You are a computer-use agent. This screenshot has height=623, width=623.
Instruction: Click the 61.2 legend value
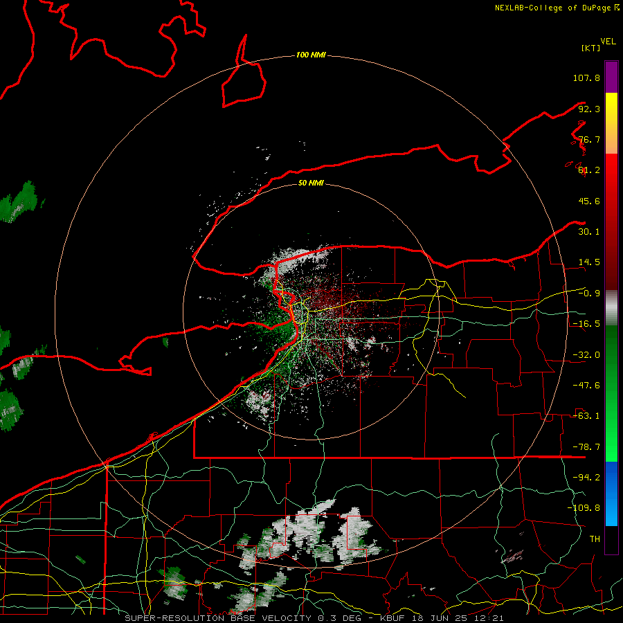point(589,170)
